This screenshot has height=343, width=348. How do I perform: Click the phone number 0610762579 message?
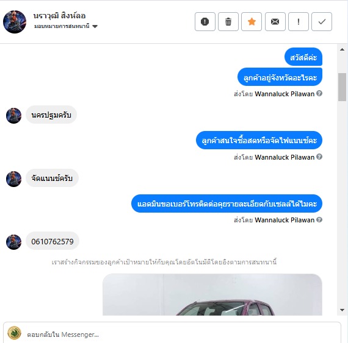click(53, 241)
